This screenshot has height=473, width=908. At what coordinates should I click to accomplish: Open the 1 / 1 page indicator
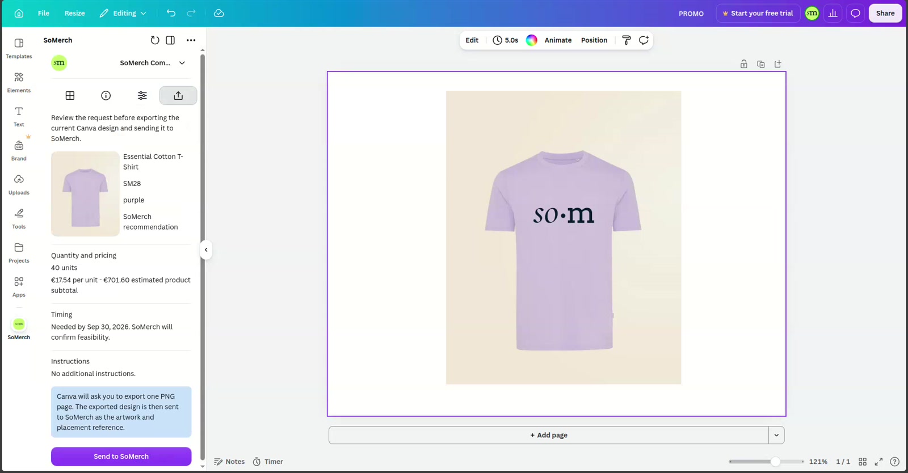[x=843, y=462]
